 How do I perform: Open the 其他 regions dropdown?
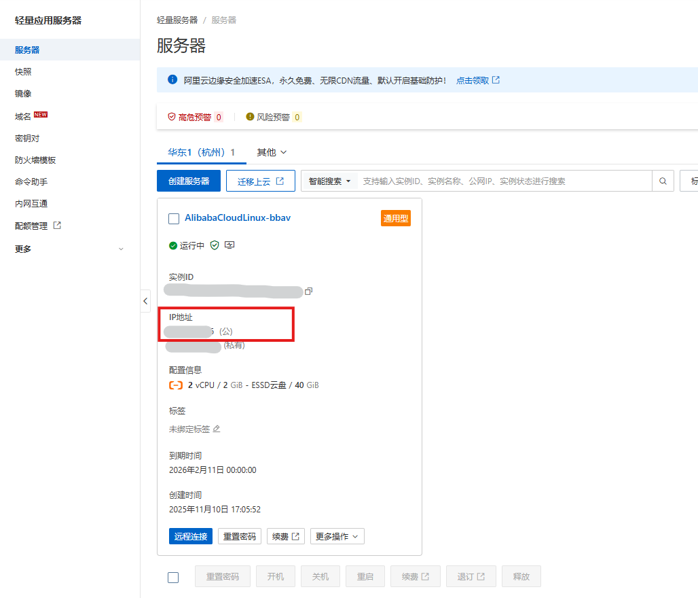tap(272, 152)
